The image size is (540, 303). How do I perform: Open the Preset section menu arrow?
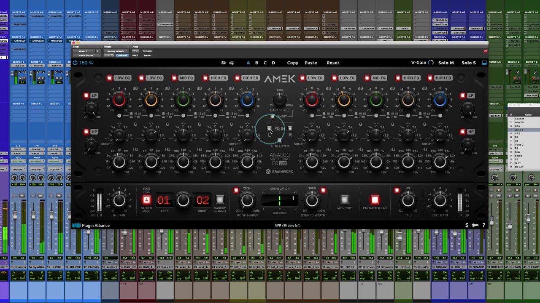click(128, 47)
